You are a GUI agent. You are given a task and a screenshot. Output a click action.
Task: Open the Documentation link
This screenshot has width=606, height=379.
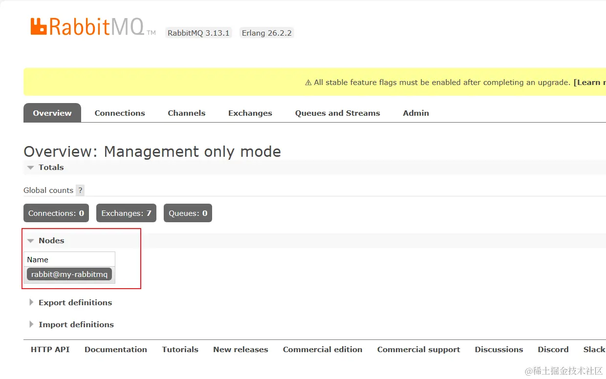[116, 349]
